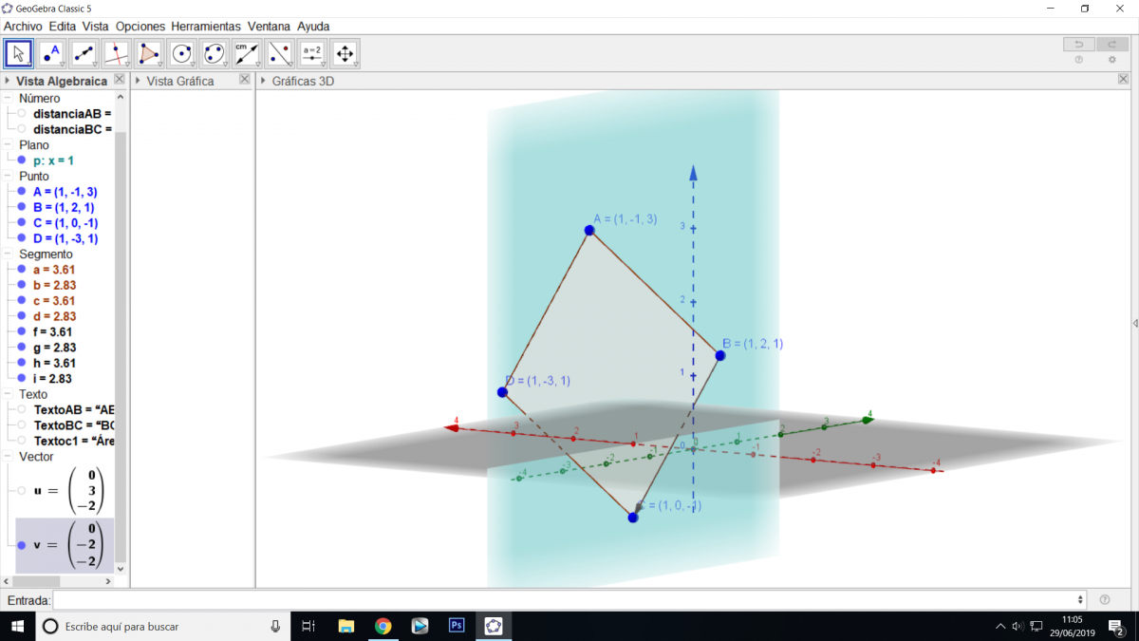Show vector u in the view
This screenshot has height=641, width=1139.
point(22,491)
